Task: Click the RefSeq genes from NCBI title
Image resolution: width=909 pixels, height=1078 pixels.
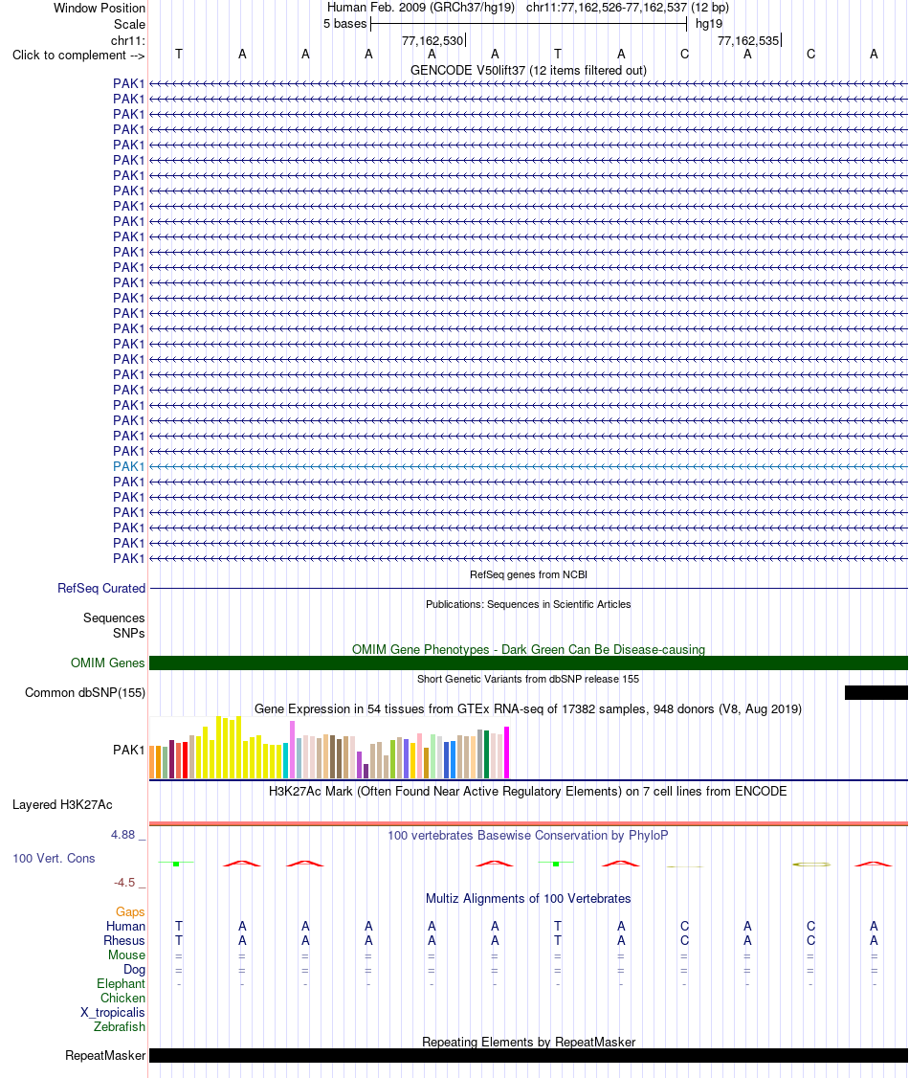Action: (x=528, y=574)
